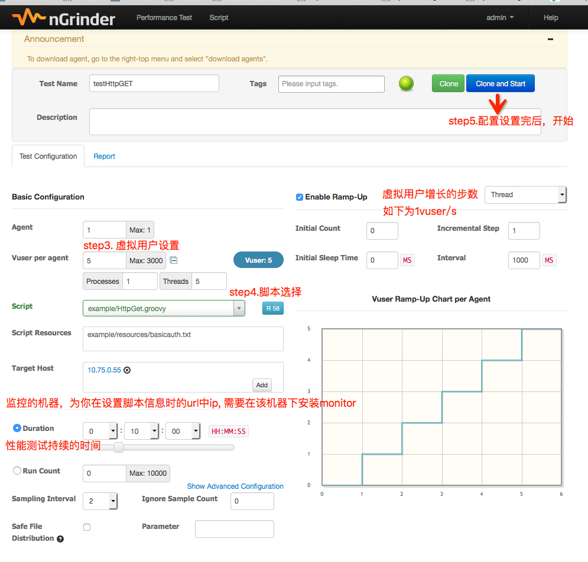Select the Duration radio button
The image size is (588, 562).
(x=17, y=428)
